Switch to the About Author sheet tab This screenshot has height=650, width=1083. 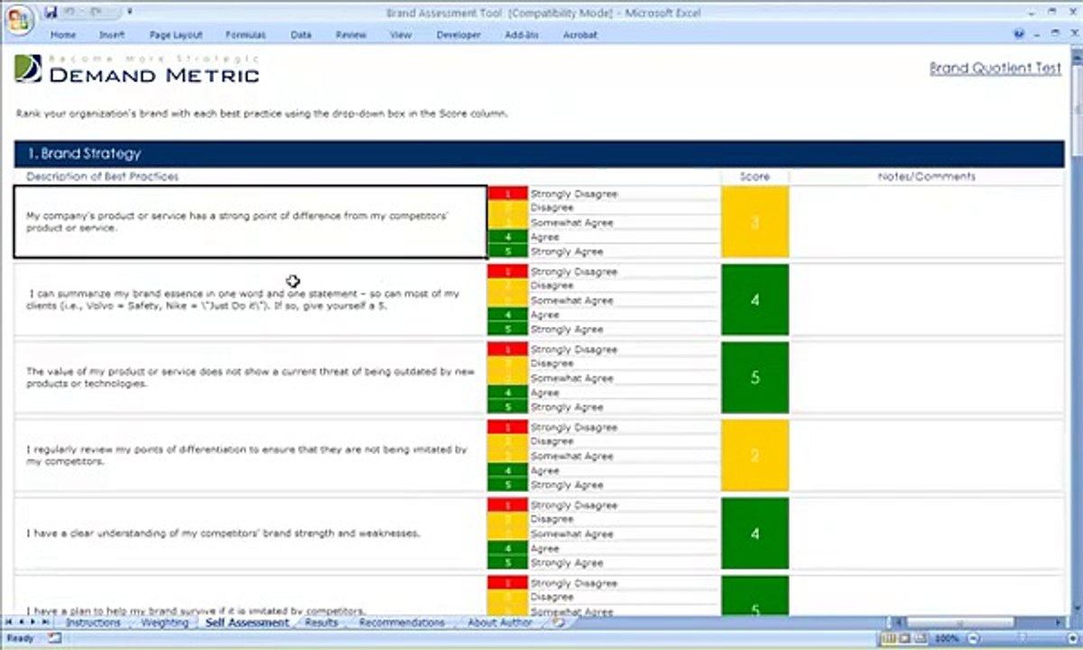pyautogui.click(x=500, y=623)
